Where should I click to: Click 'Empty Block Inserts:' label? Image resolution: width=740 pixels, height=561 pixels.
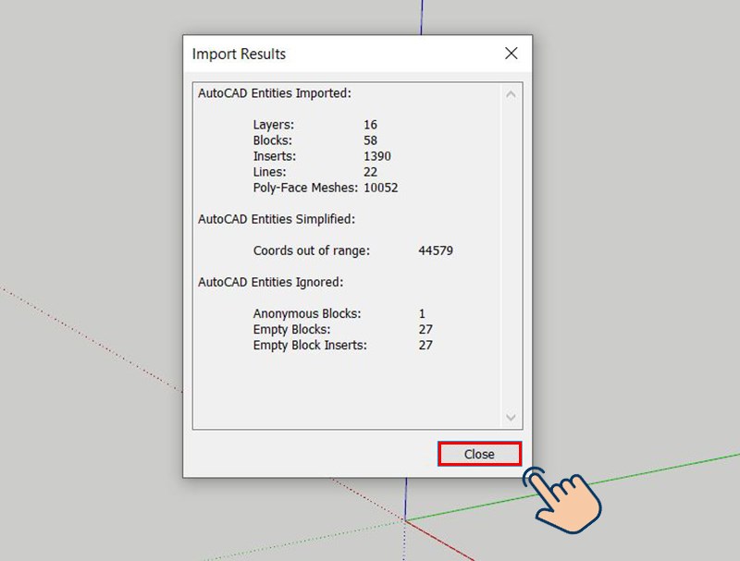[310, 345]
